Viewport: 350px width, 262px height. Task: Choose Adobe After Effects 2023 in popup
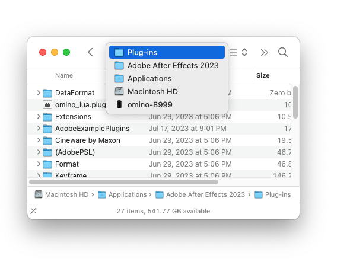click(167, 66)
